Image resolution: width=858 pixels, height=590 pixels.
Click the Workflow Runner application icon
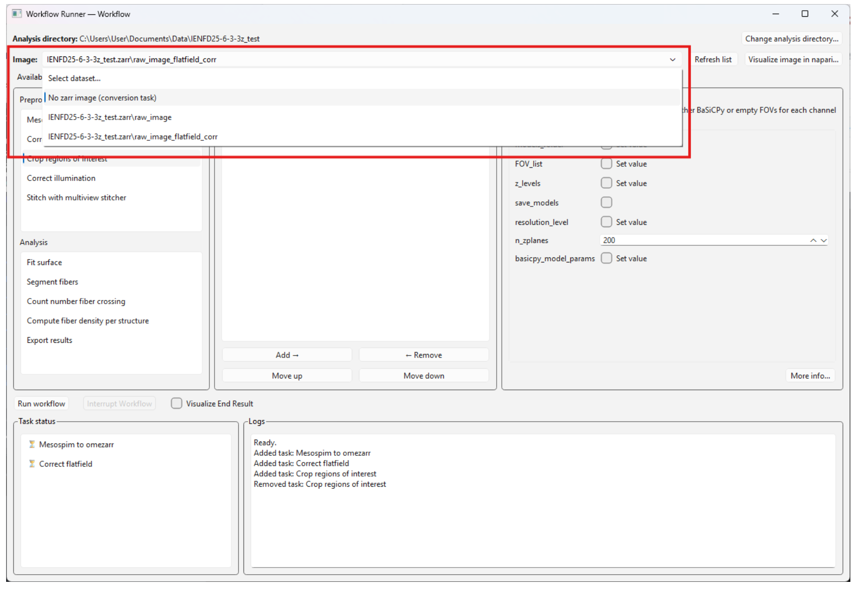click(17, 14)
